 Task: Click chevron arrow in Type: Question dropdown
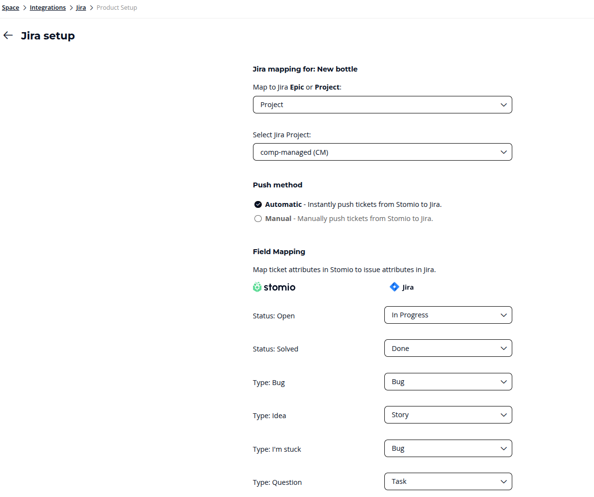(504, 482)
